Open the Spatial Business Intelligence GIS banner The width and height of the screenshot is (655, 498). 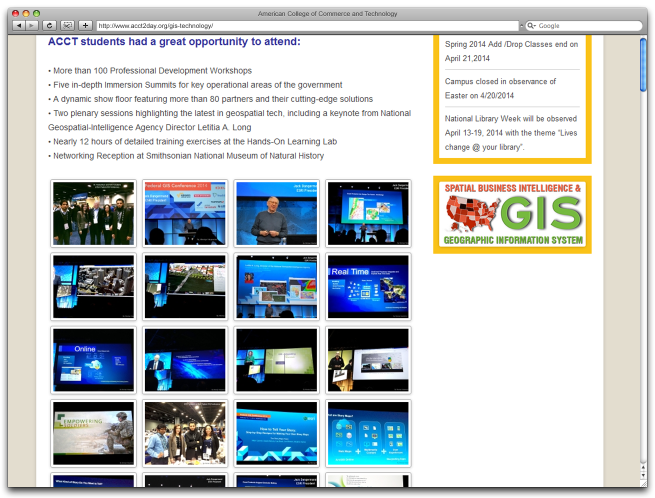pyautogui.click(x=512, y=214)
